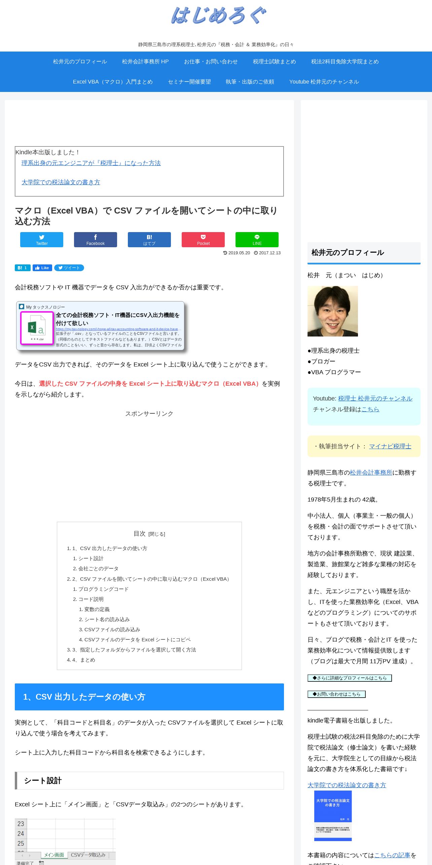Jump to CSVファイルのデータを Excel シートにコピペ entry
432x865 pixels.
pos(137,640)
